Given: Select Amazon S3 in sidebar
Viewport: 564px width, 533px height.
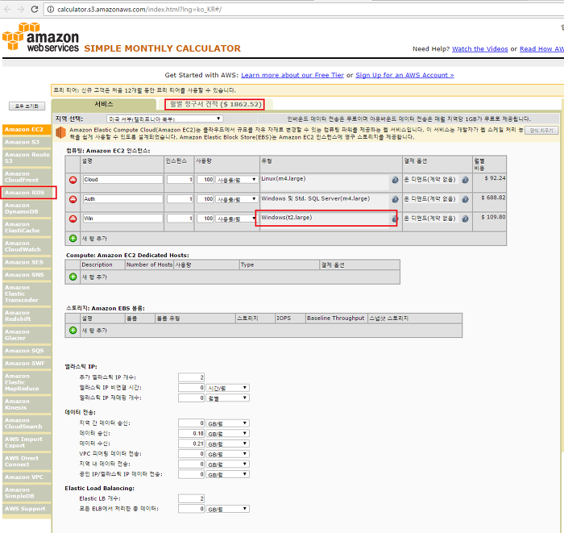Looking at the screenshot, I should 27,142.
